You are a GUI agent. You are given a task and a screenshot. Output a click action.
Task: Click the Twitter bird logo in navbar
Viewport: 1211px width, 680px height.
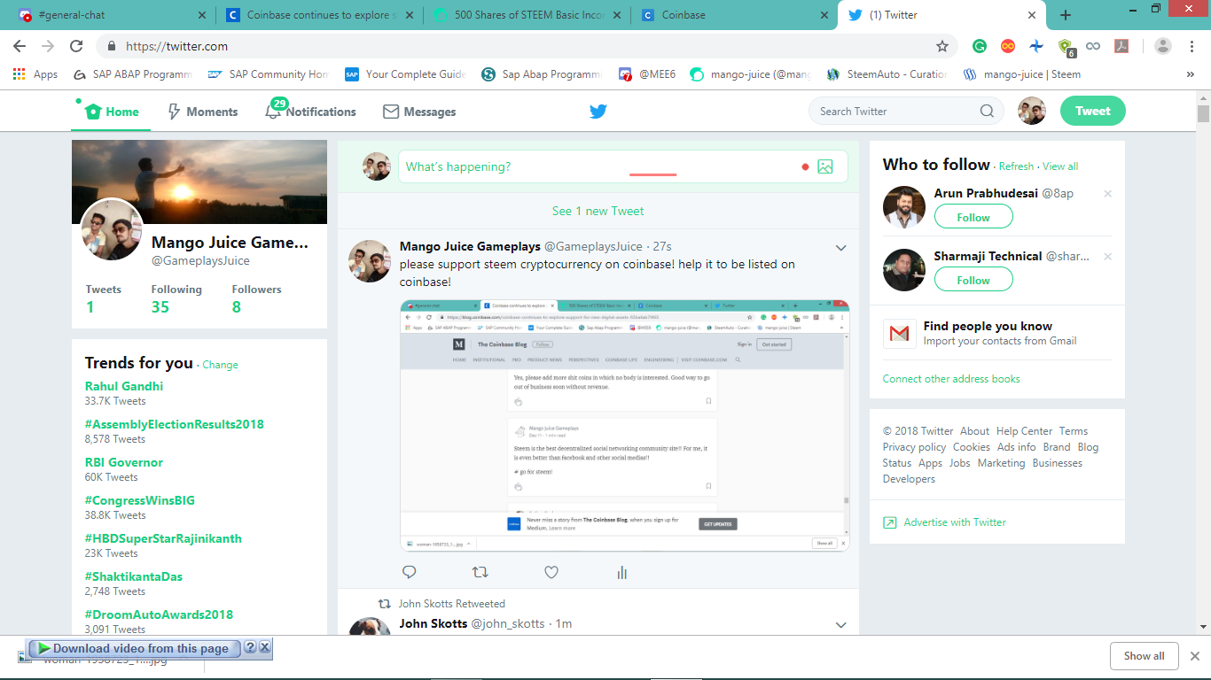pos(598,112)
